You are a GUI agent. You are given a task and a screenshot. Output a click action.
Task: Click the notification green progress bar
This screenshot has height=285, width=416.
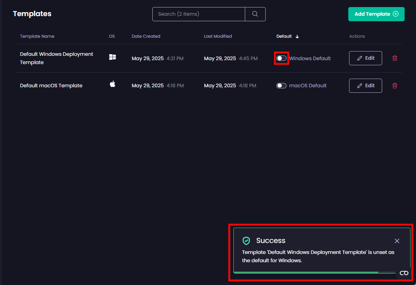click(306, 272)
